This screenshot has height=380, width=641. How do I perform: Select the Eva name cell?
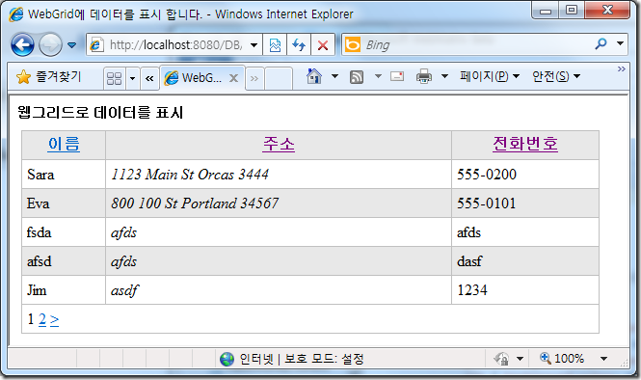(x=64, y=204)
